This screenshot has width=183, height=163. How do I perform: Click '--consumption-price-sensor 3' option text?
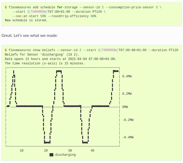(x=131, y=7)
